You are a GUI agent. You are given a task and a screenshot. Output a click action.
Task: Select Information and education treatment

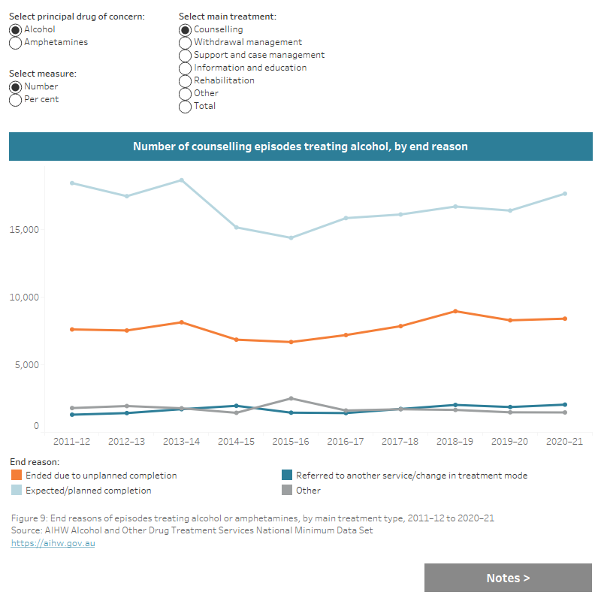pyautogui.click(x=185, y=68)
